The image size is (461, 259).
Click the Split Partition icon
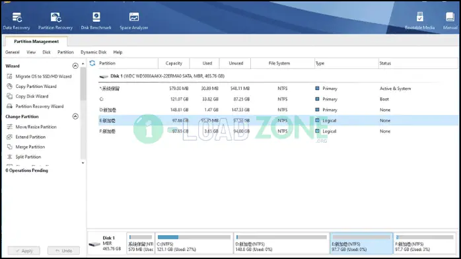[9, 157]
